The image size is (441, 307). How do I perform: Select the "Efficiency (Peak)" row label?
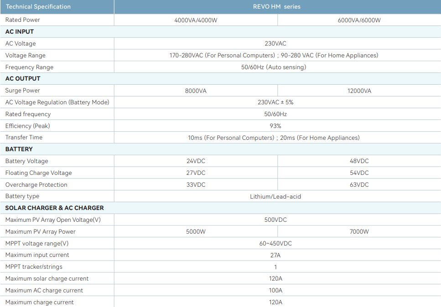click(x=27, y=126)
